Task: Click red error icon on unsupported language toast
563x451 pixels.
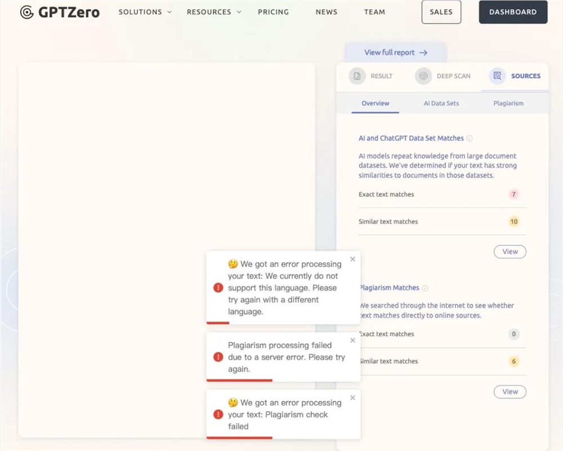Action: point(218,288)
